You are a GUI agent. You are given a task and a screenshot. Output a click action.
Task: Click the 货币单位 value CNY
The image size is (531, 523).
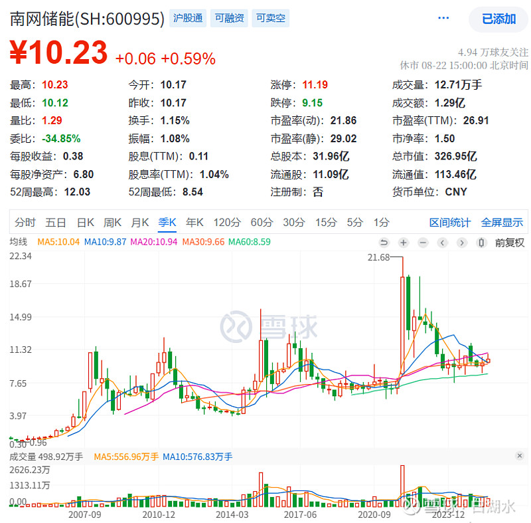point(456,192)
